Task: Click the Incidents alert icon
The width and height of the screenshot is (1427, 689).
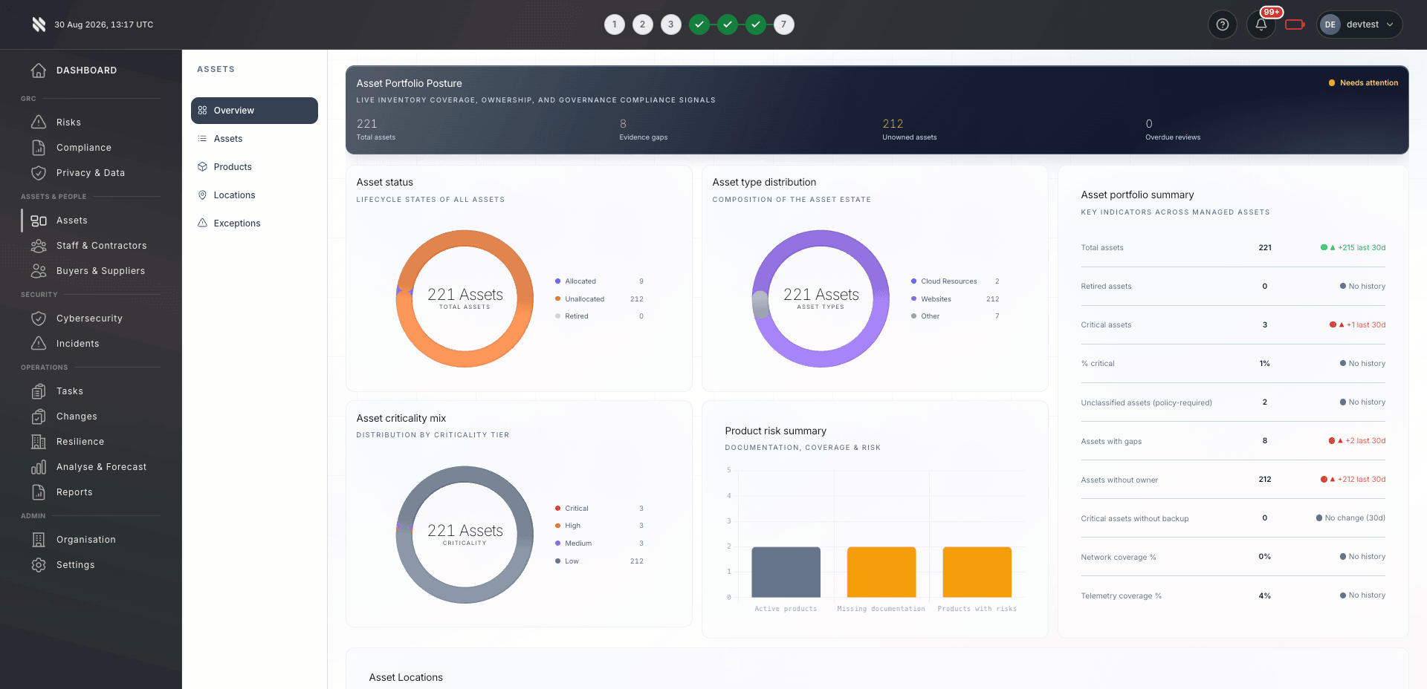Action: (39, 344)
